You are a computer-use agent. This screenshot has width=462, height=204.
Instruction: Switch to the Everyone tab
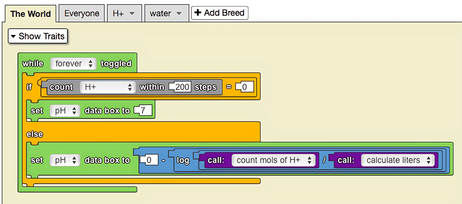point(81,13)
